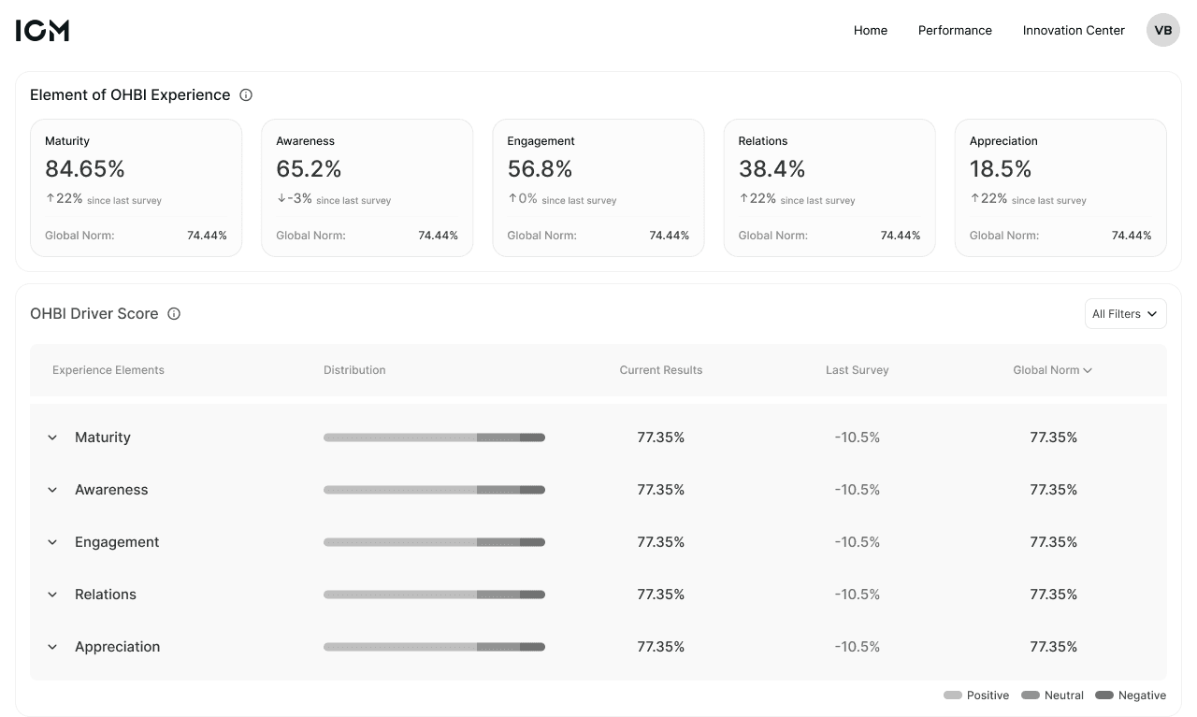The width and height of the screenshot is (1197, 717).
Task: Click the 0% change in Engagement card
Action: click(x=523, y=198)
